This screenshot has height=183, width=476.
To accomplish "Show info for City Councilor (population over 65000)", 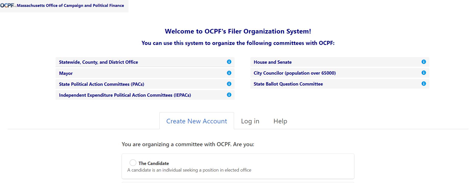I will coord(424,73).
